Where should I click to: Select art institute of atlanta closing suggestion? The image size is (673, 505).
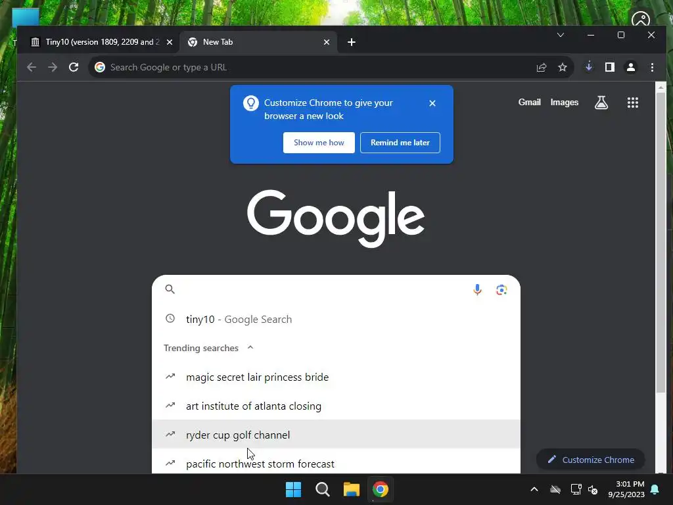pyautogui.click(x=336, y=406)
